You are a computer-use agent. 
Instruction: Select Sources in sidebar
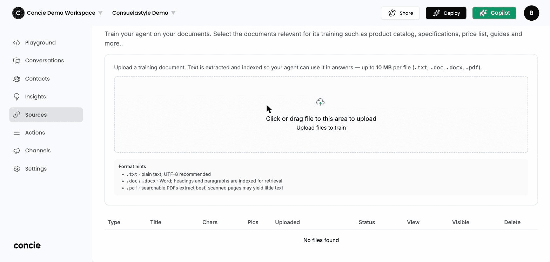[46, 115]
